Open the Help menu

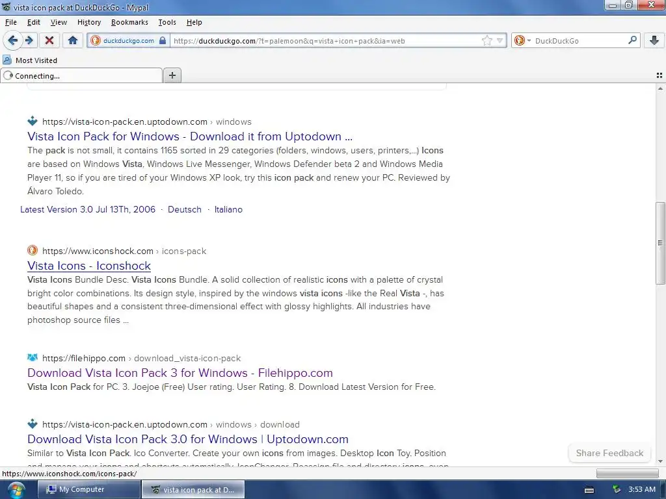tap(194, 22)
